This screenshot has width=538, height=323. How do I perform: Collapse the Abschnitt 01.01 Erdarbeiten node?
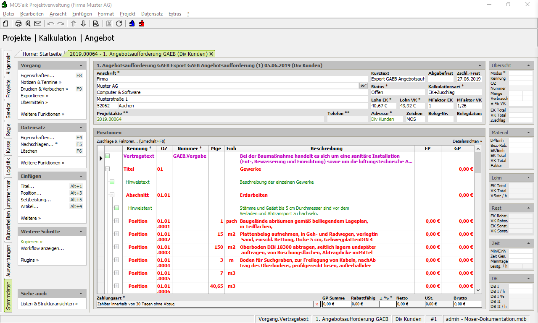112,195
